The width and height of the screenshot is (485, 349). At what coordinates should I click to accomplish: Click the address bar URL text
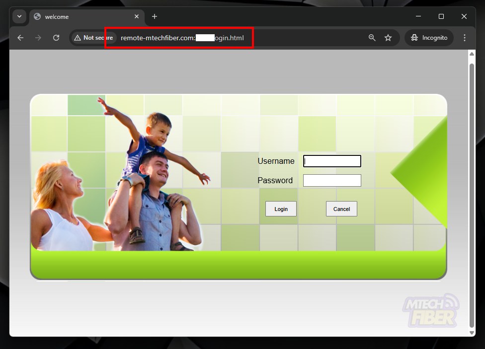pyautogui.click(x=182, y=38)
